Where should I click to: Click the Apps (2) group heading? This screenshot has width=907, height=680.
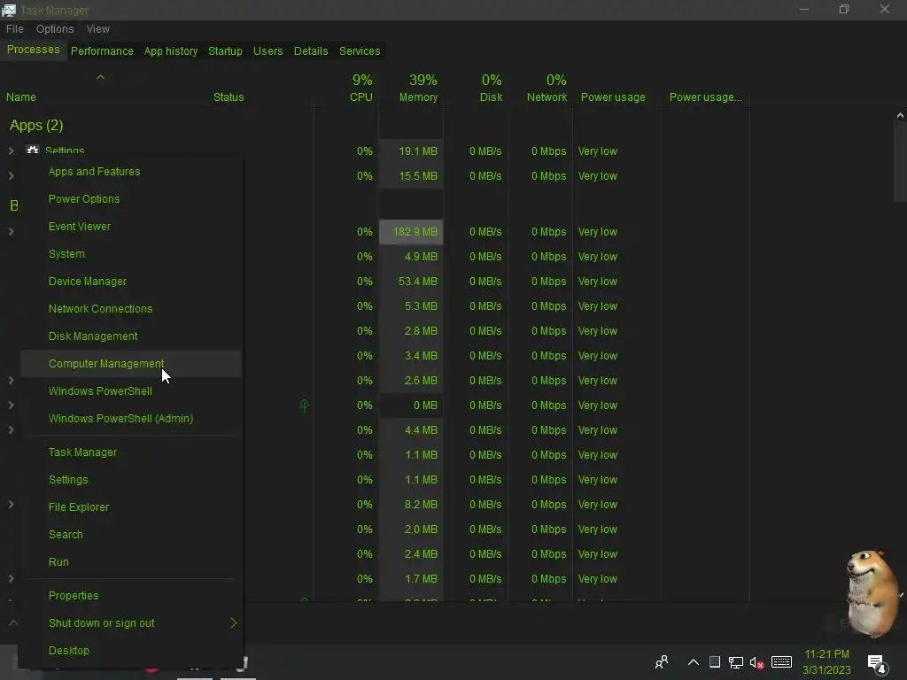[36, 125]
